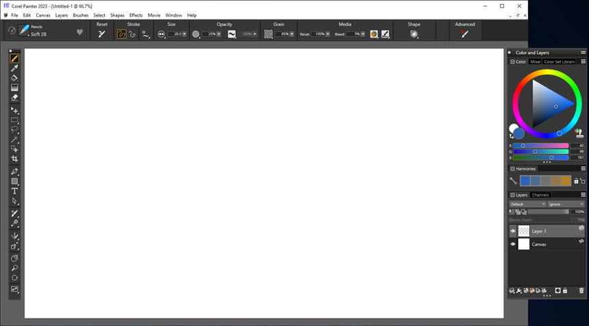Open the Layers panel options menu
This screenshot has width=589, height=326.
click(583, 195)
